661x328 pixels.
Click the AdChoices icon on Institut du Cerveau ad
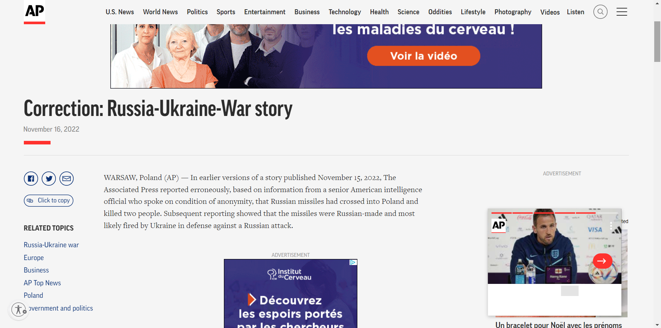[353, 263]
